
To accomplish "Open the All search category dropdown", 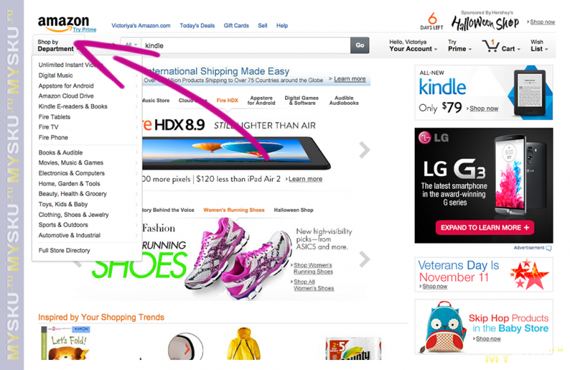I will pyautogui.click(x=131, y=45).
